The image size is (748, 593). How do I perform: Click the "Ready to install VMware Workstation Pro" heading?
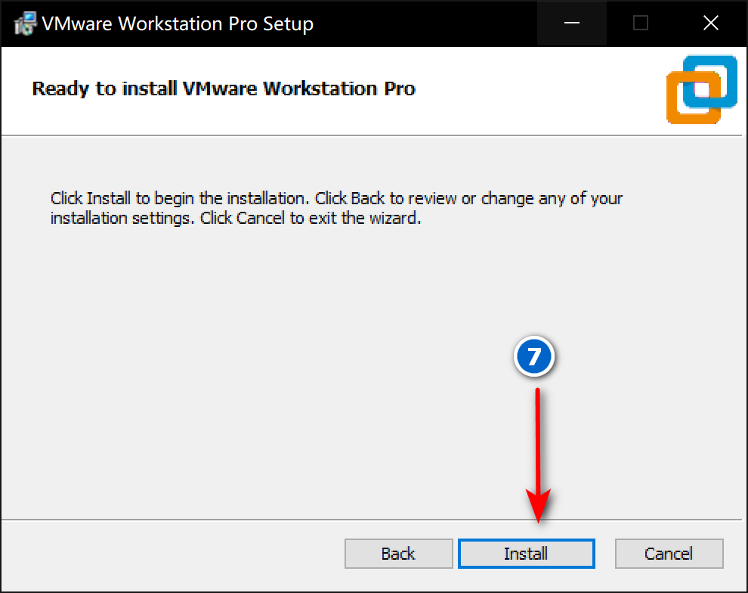pos(224,88)
